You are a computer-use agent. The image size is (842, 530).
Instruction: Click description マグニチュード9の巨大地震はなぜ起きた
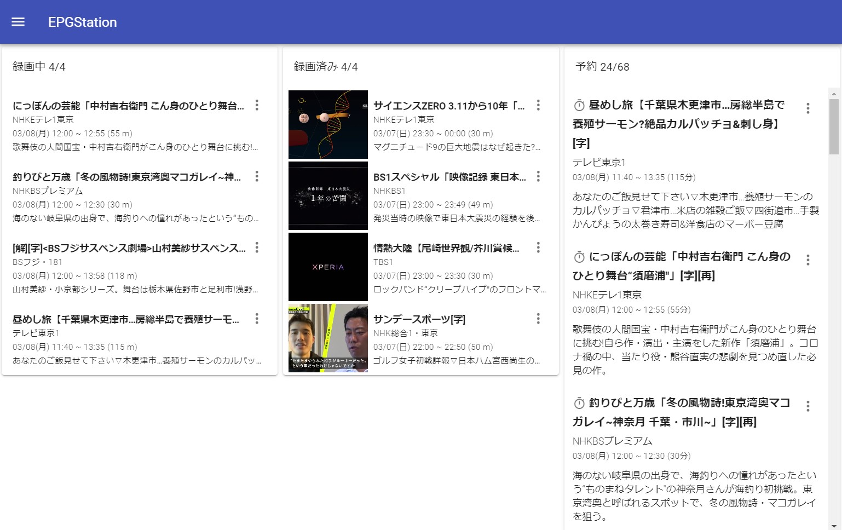[457, 147]
